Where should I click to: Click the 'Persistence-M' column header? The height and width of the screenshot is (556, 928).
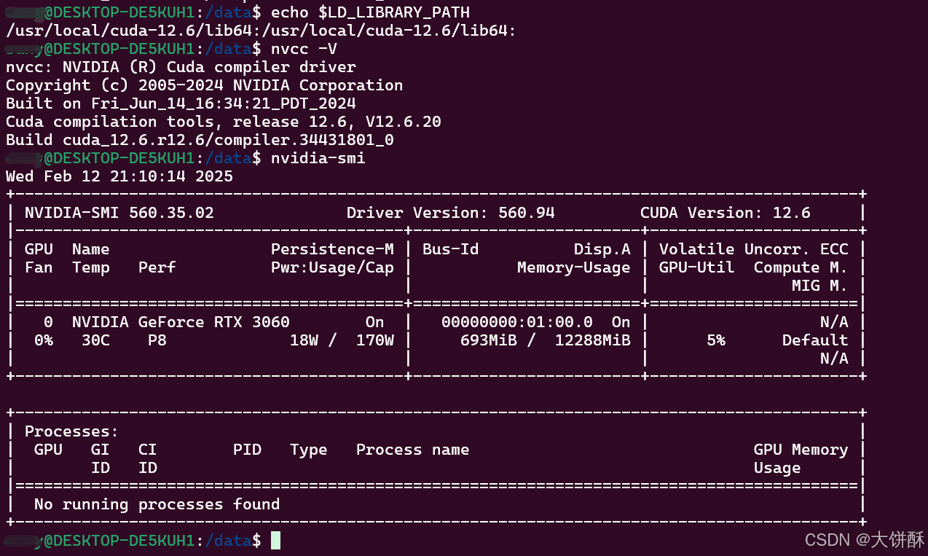click(x=332, y=249)
